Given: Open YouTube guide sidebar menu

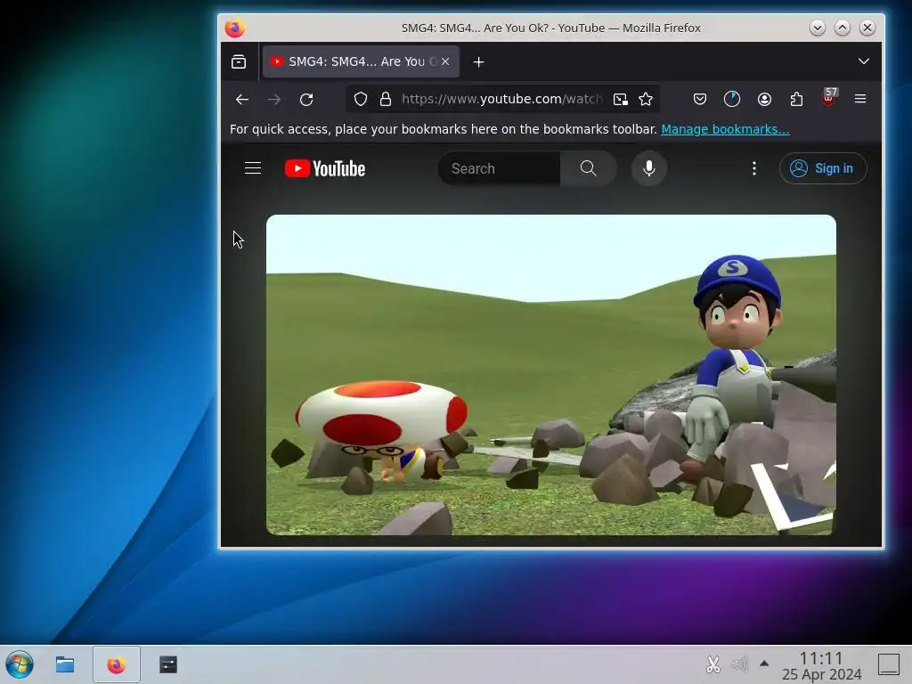Looking at the screenshot, I should [252, 168].
